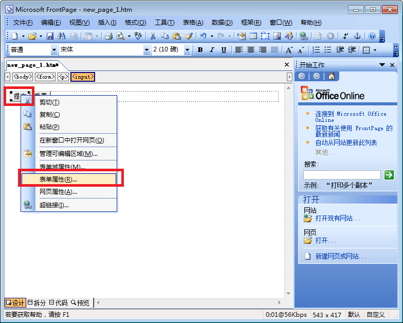Click the task pane search input field
This screenshot has width=403, height=323.
pos(342,175)
